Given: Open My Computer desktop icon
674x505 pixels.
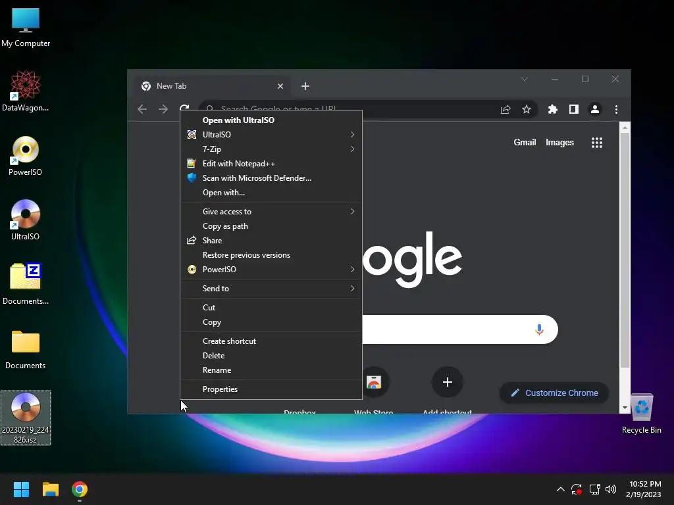Looking at the screenshot, I should click(x=26, y=28).
